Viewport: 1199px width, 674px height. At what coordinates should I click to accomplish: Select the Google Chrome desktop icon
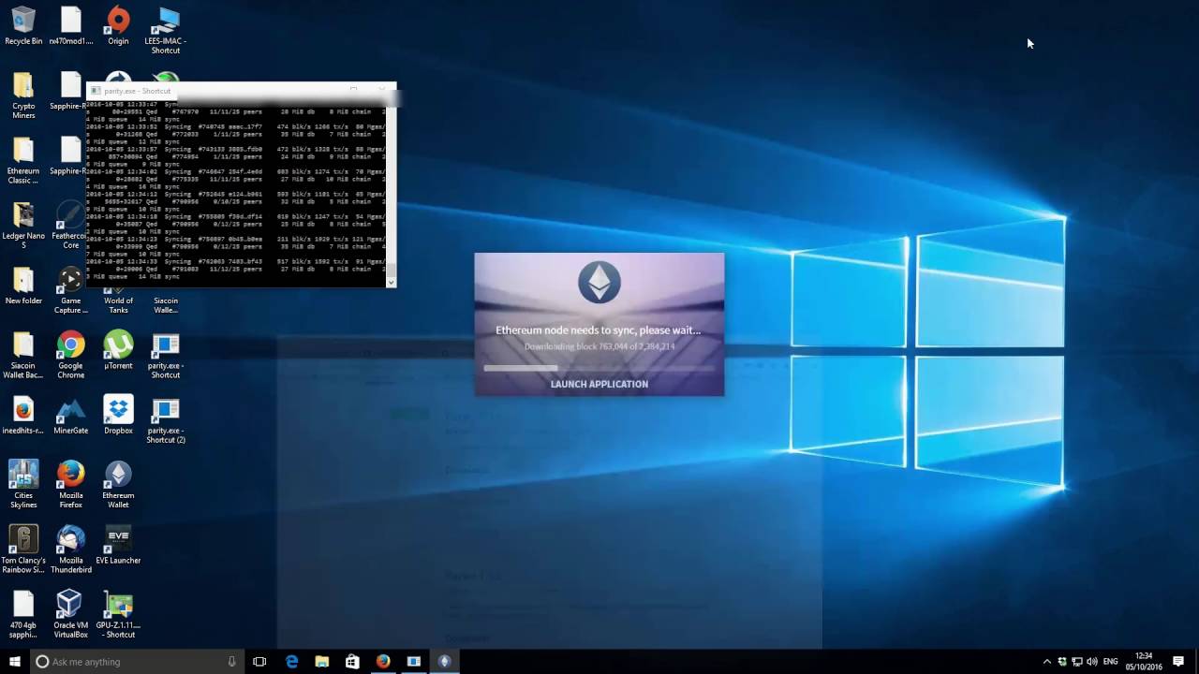click(x=71, y=355)
